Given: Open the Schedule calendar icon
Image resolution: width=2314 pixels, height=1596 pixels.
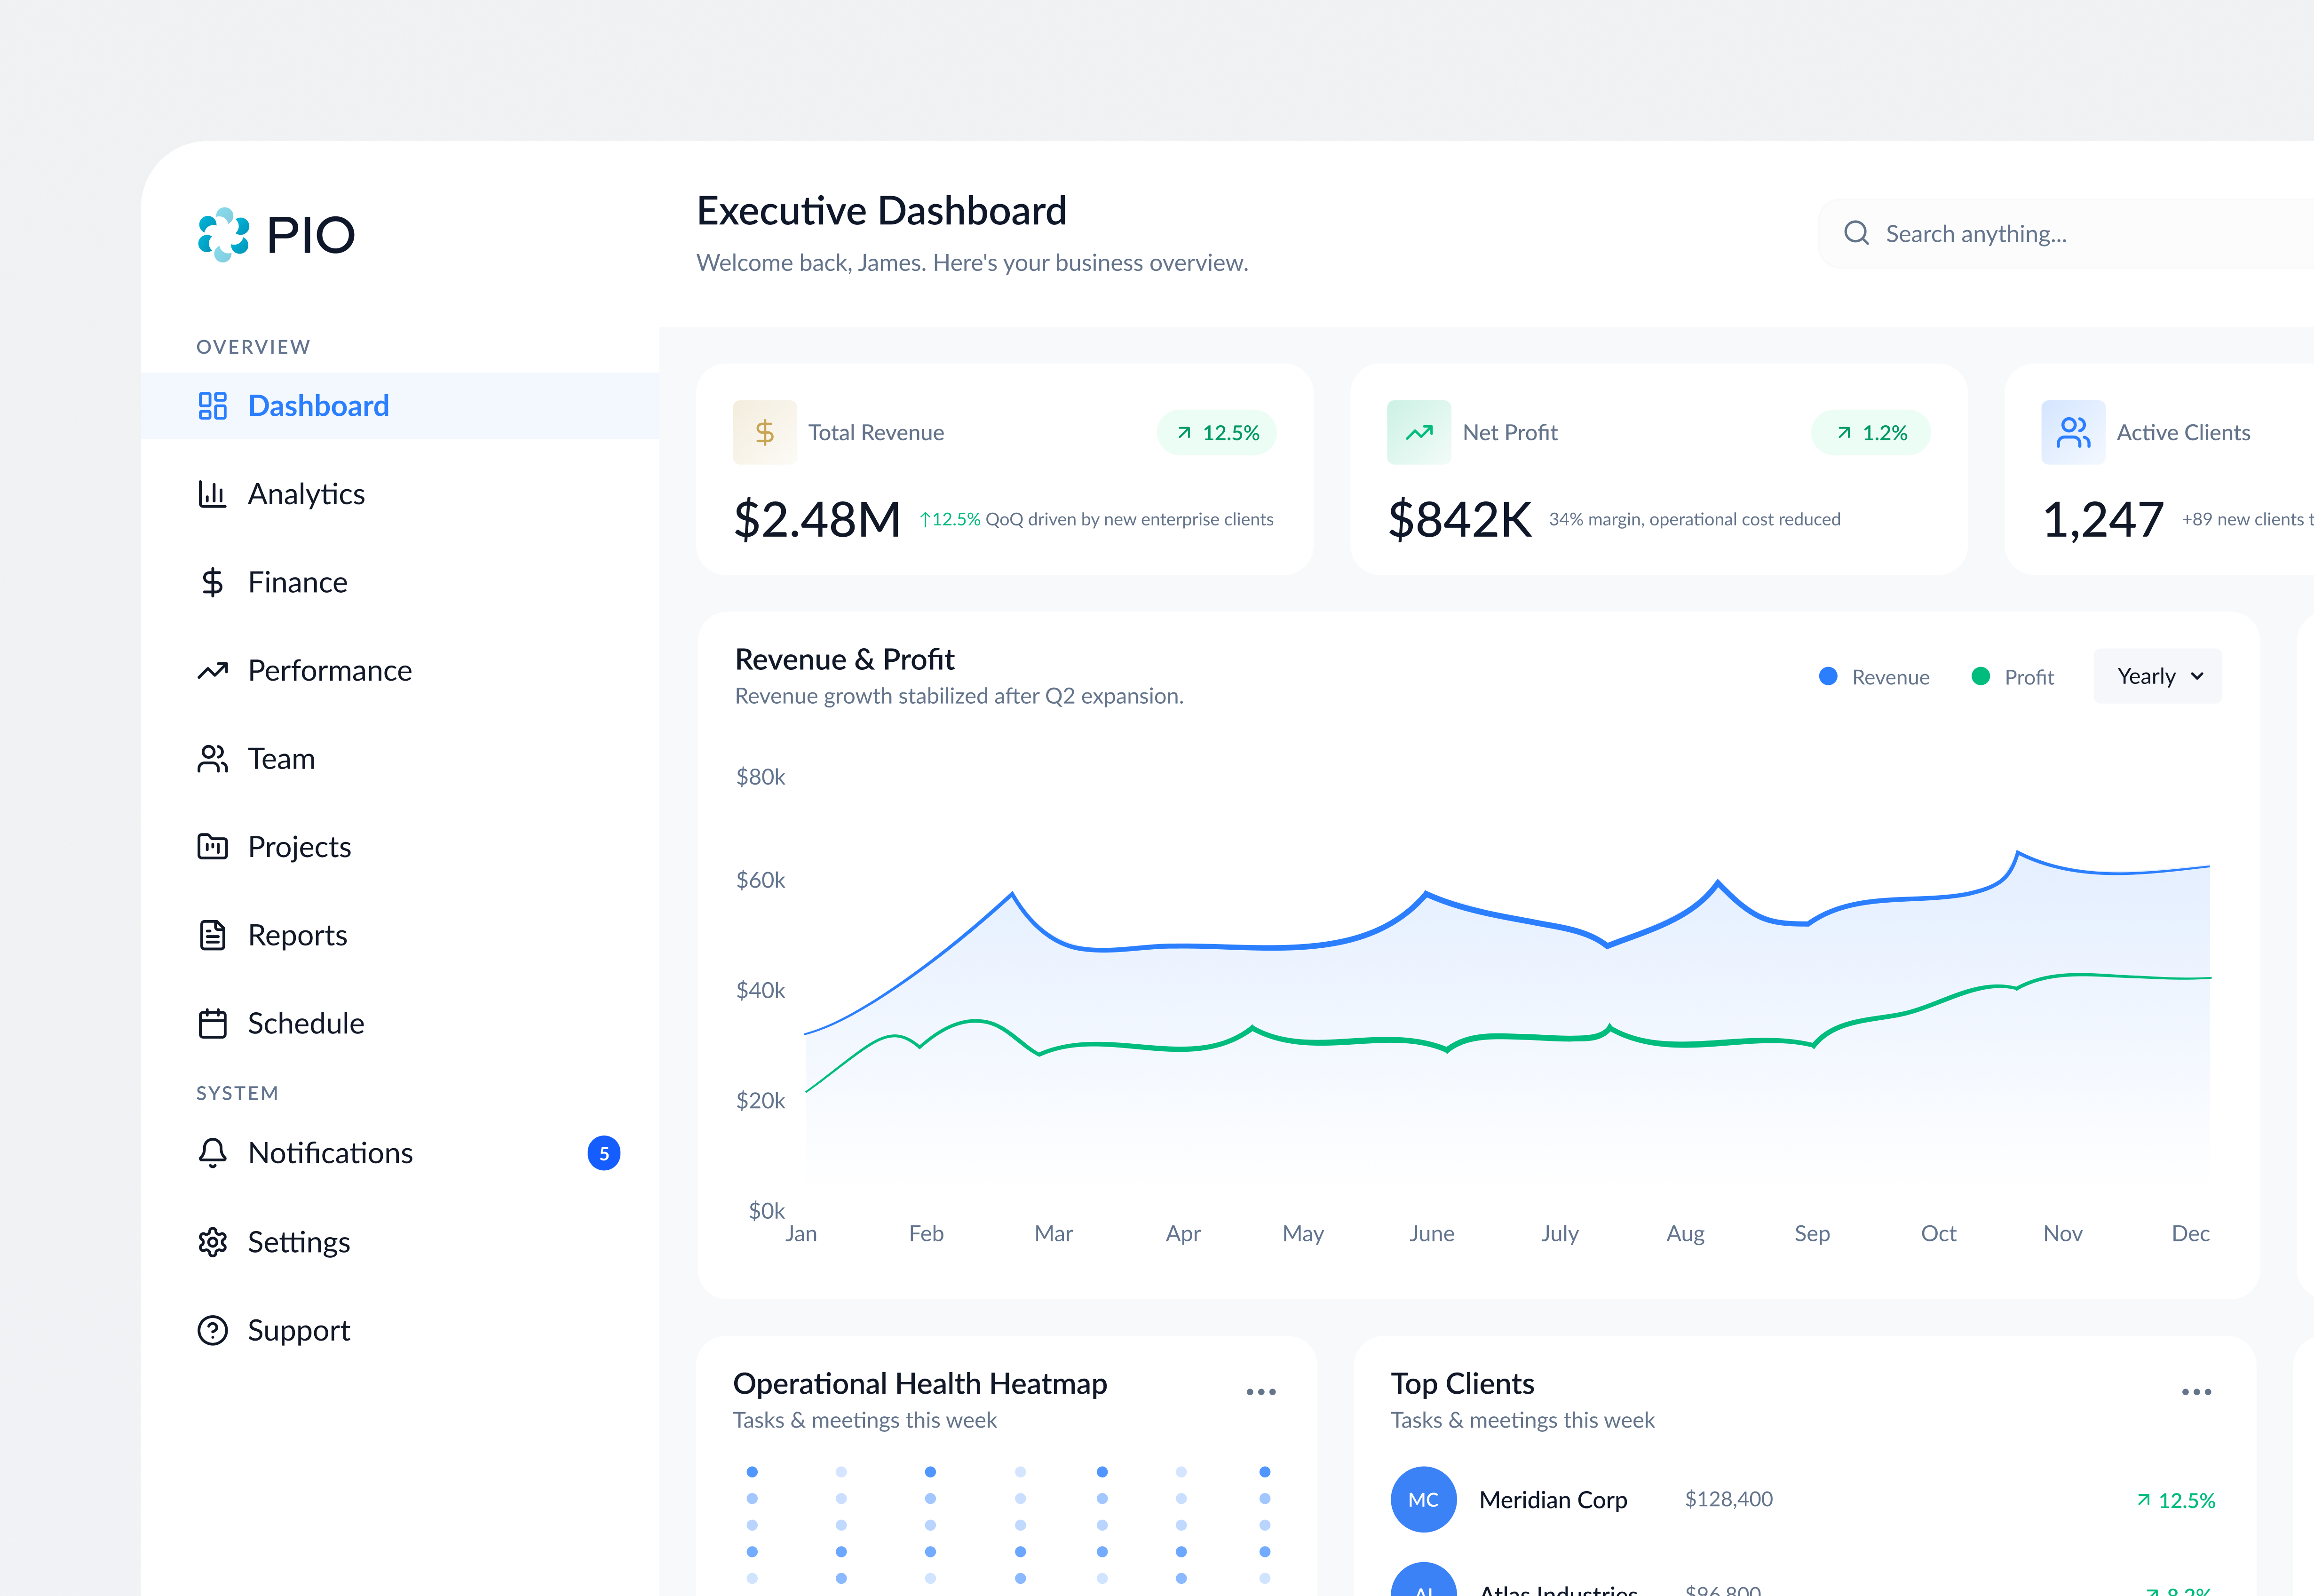Looking at the screenshot, I should coord(212,1022).
